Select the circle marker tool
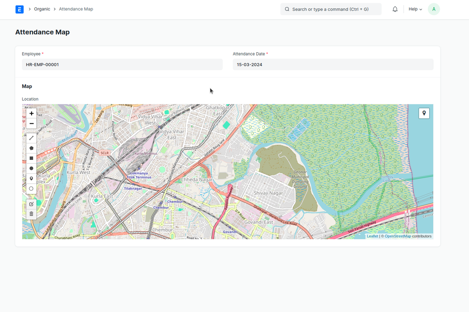 click(31, 188)
